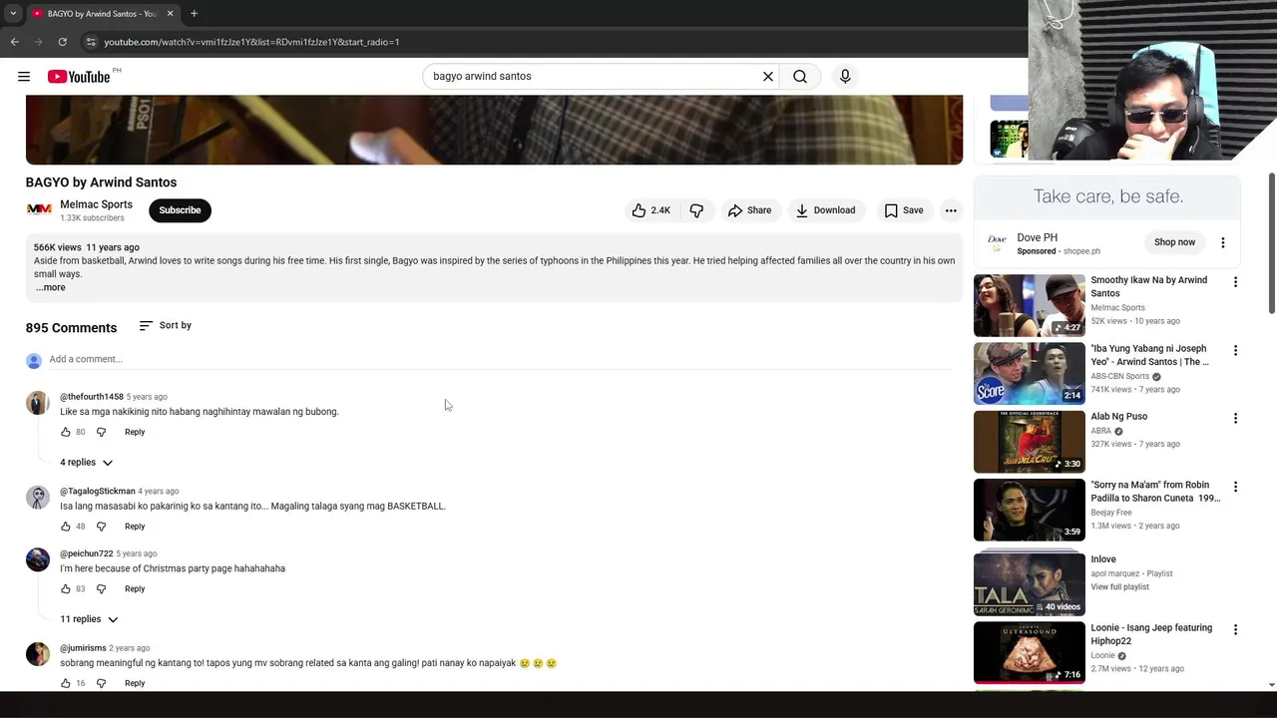
Task: Expand the 11 replies thread
Action: pos(89,619)
